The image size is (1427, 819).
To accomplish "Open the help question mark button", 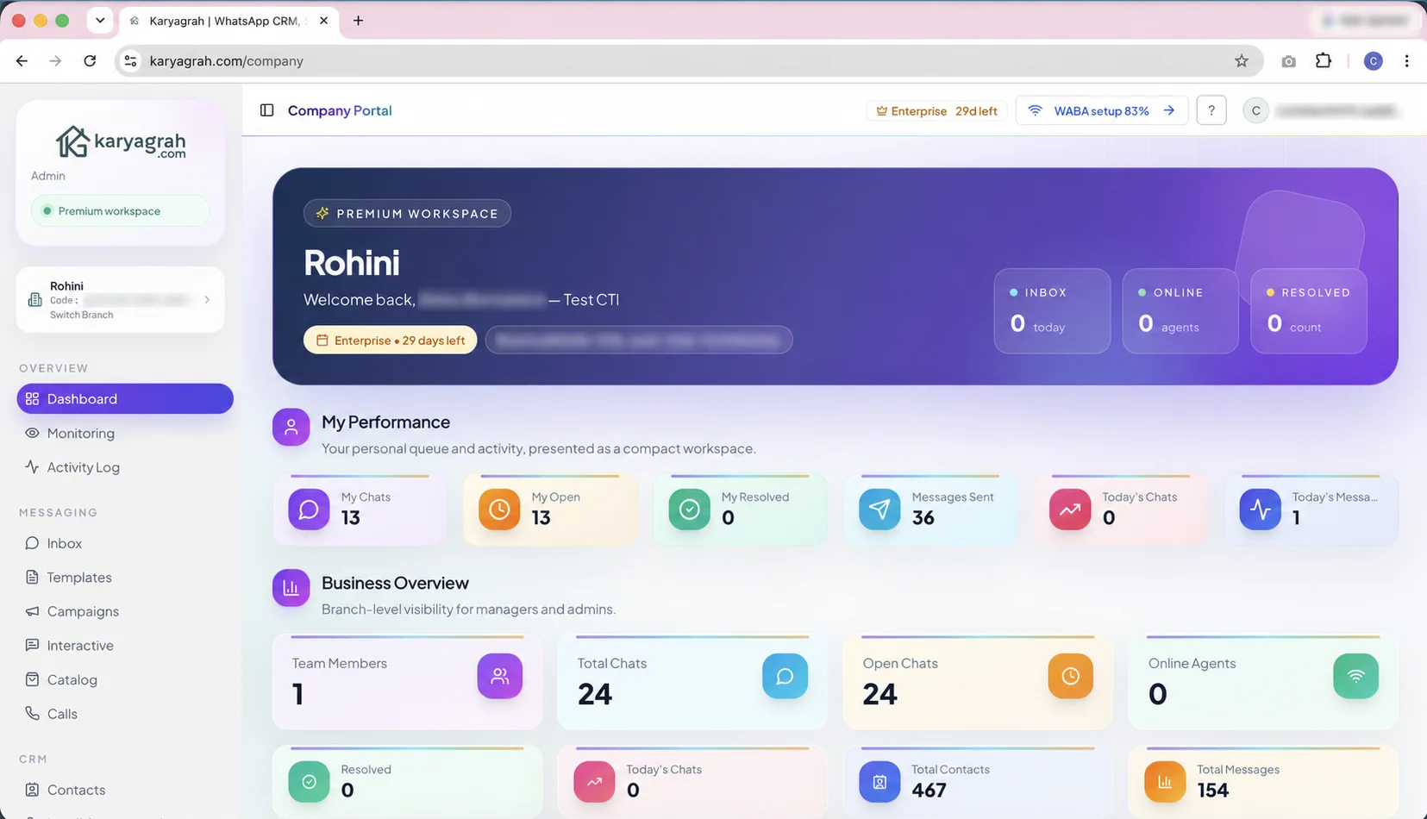I will point(1211,110).
